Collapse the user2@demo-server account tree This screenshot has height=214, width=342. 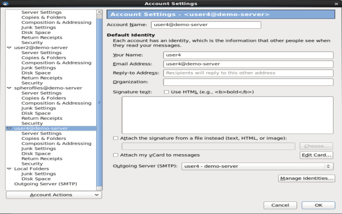pos(9,48)
